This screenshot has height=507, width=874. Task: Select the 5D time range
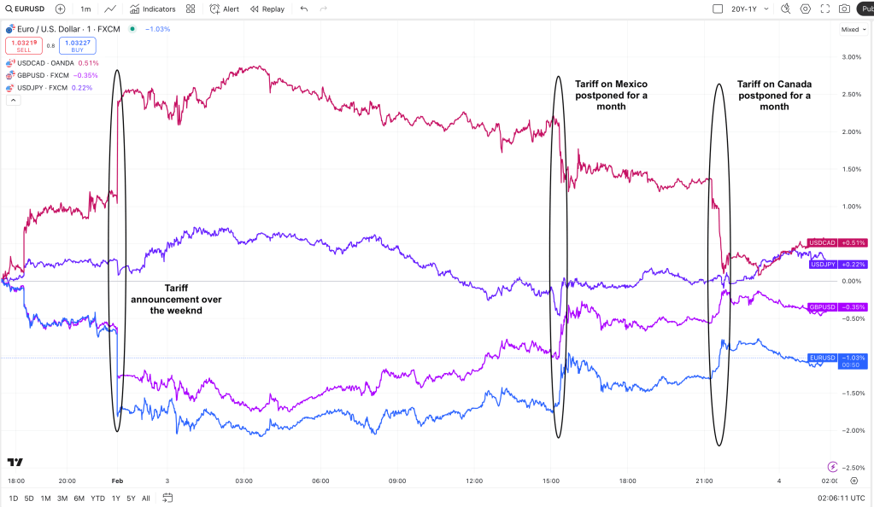pos(29,498)
